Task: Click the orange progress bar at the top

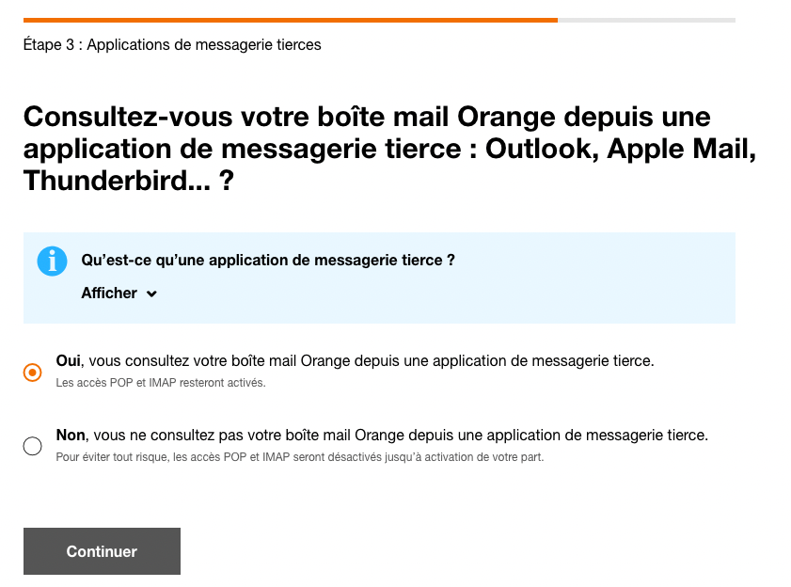Action: click(x=282, y=18)
